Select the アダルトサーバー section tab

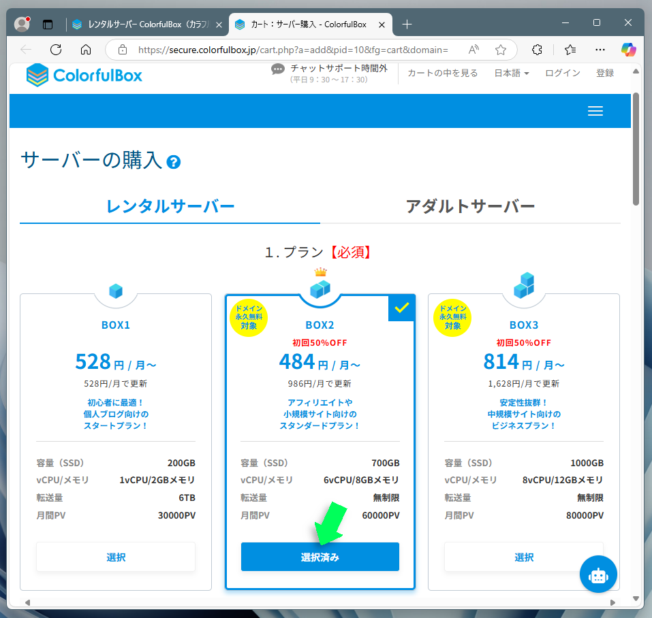(x=470, y=206)
